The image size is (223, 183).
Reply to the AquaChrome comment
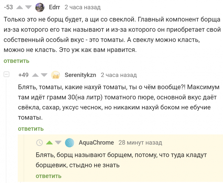48,176
